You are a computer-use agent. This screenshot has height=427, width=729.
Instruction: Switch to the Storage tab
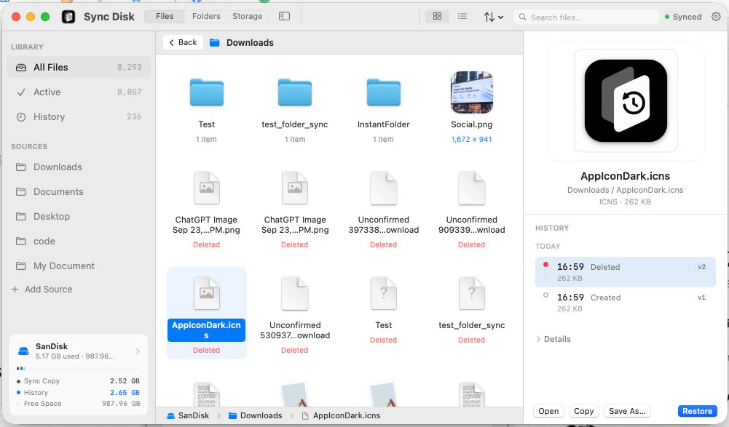(x=248, y=16)
